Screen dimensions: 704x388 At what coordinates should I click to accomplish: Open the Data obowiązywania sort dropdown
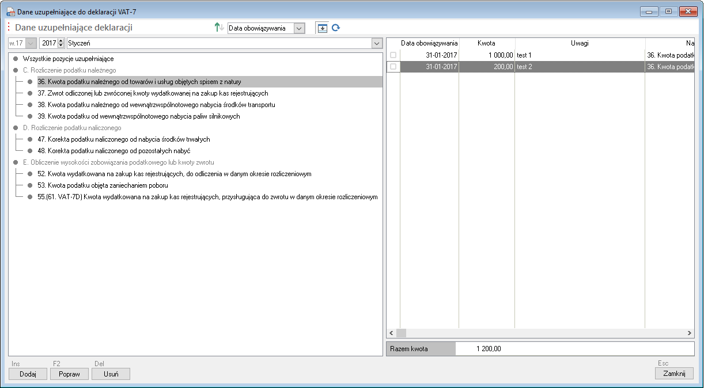(x=298, y=28)
